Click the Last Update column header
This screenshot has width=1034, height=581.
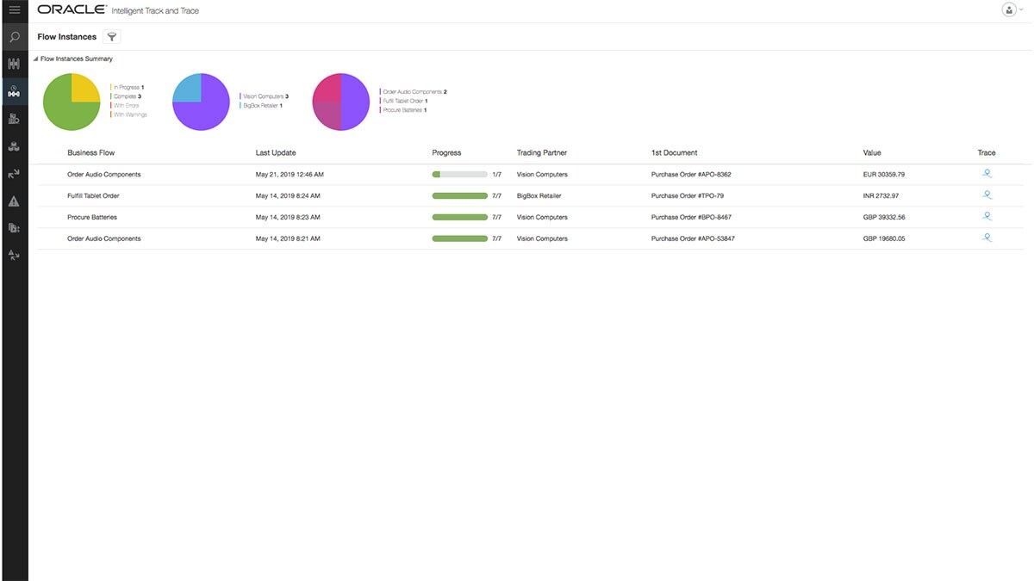point(276,152)
